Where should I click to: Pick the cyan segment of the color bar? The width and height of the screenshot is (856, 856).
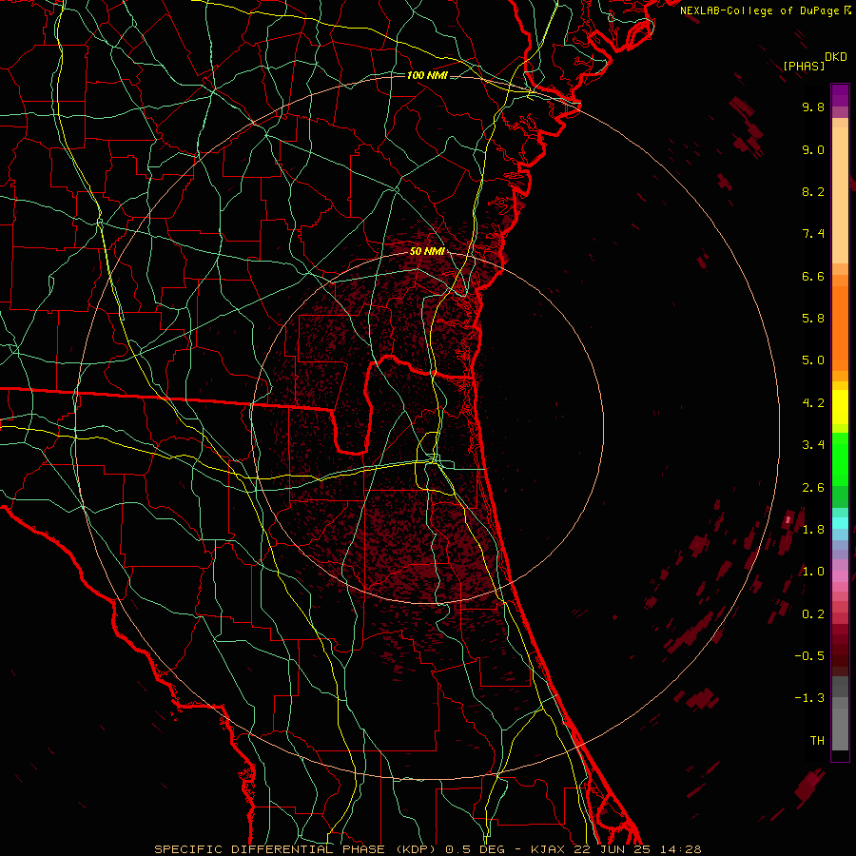pyautogui.click(x=840, y=523)
